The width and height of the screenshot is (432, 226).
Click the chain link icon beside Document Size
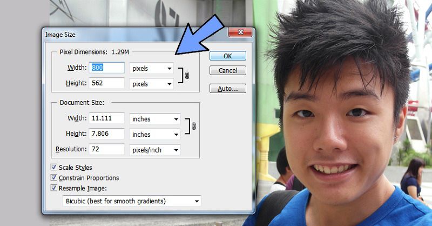[x=193, y=127]
